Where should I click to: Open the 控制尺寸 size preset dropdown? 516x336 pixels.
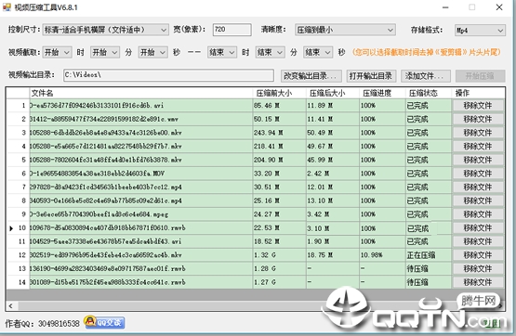coord(105,30)
